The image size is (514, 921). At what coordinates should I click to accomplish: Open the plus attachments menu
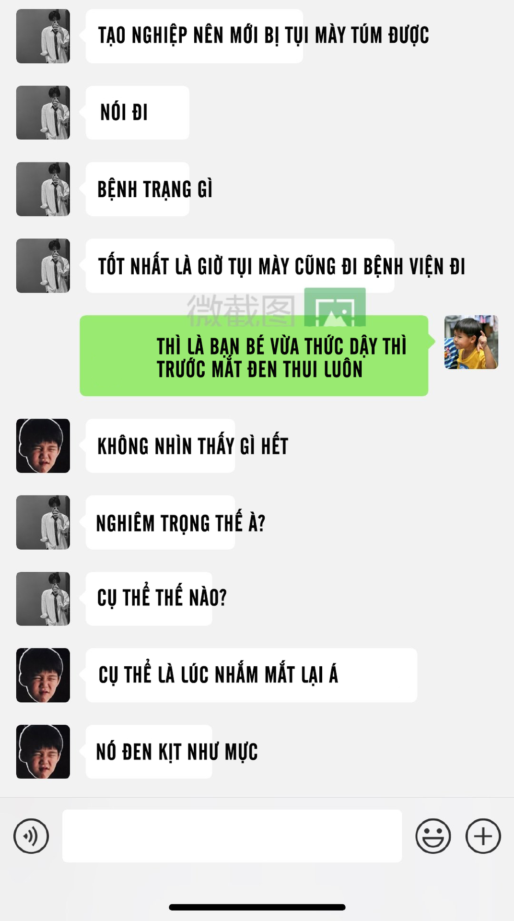tap(483, 836)
